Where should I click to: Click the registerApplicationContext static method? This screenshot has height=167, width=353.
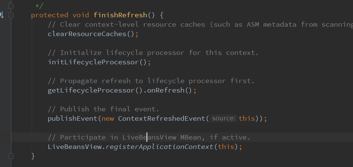tap(160, 147)
